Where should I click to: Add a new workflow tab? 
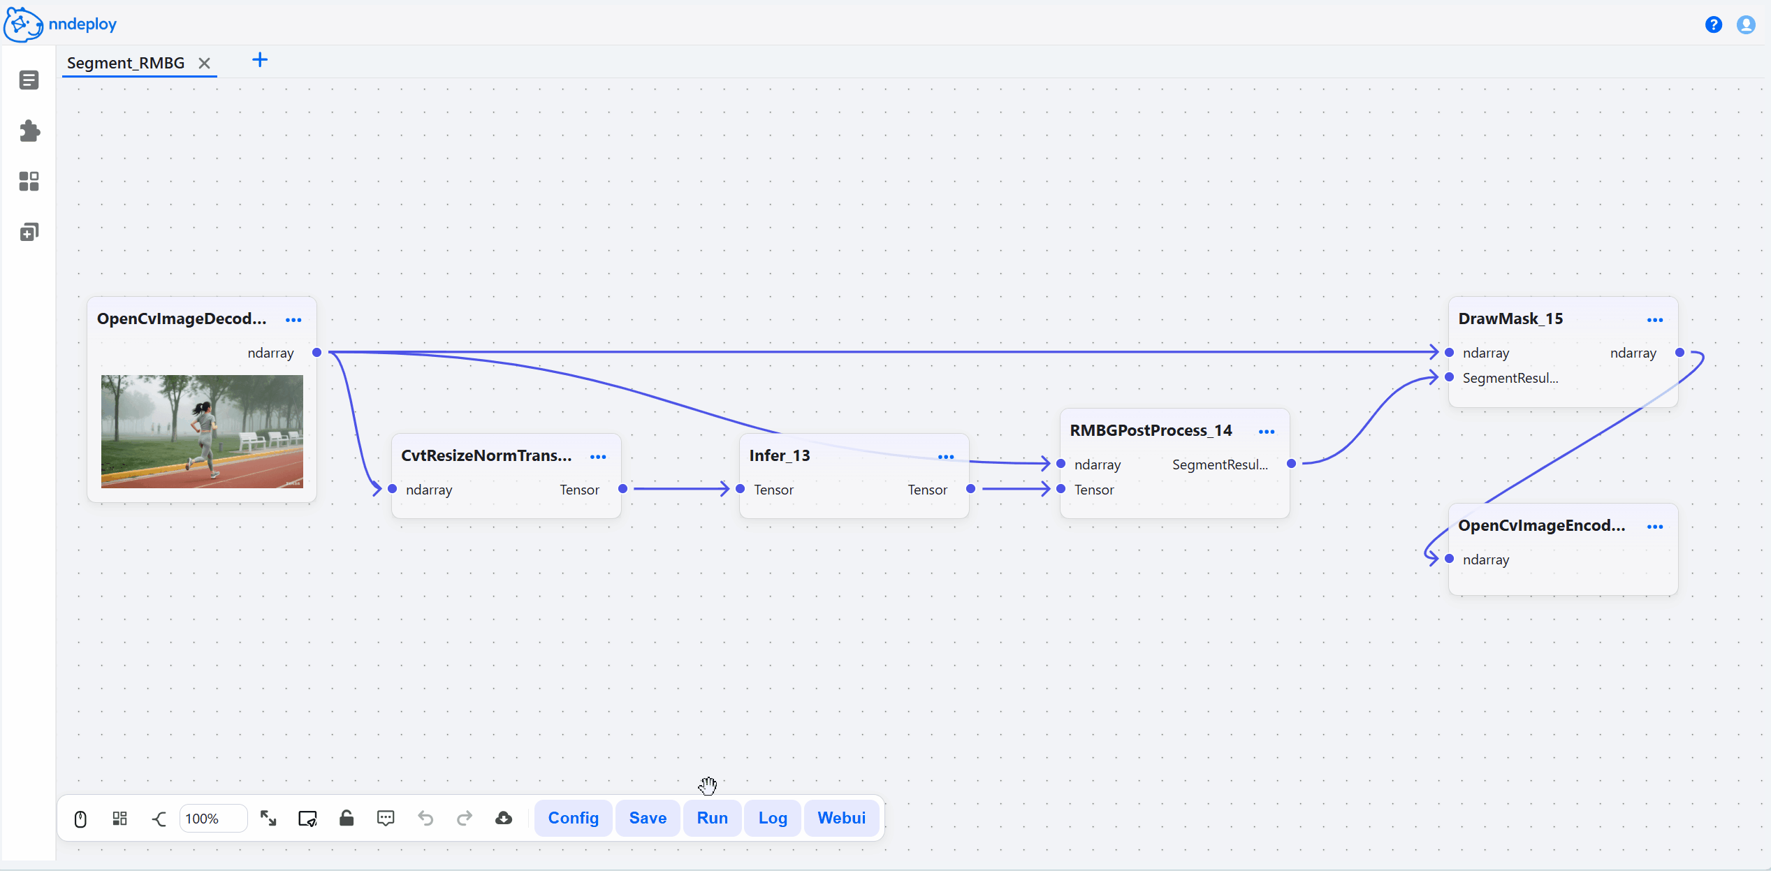point(260,60)
